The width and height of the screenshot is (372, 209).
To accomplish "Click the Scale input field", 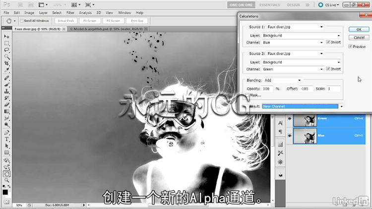I will point(334,89).
